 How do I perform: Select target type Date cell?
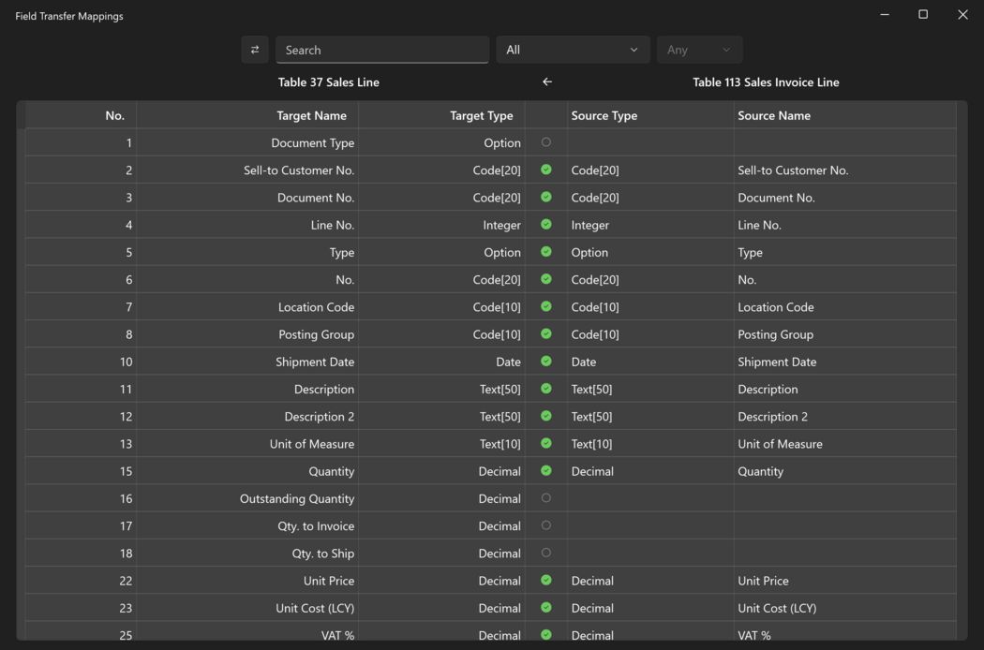pyautogui.click(x=441, y=362)
